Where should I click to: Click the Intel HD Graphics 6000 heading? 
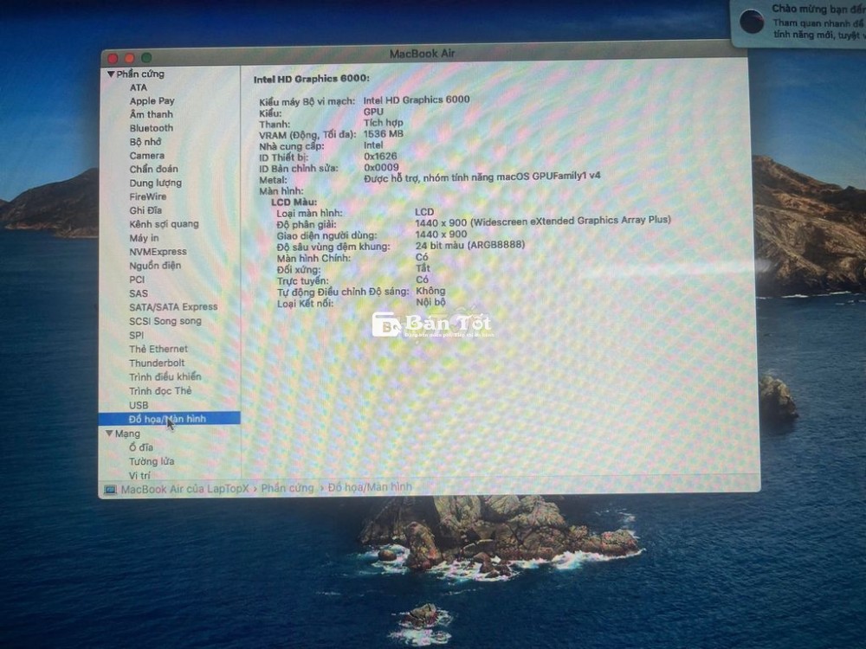(x=312, y=79)
